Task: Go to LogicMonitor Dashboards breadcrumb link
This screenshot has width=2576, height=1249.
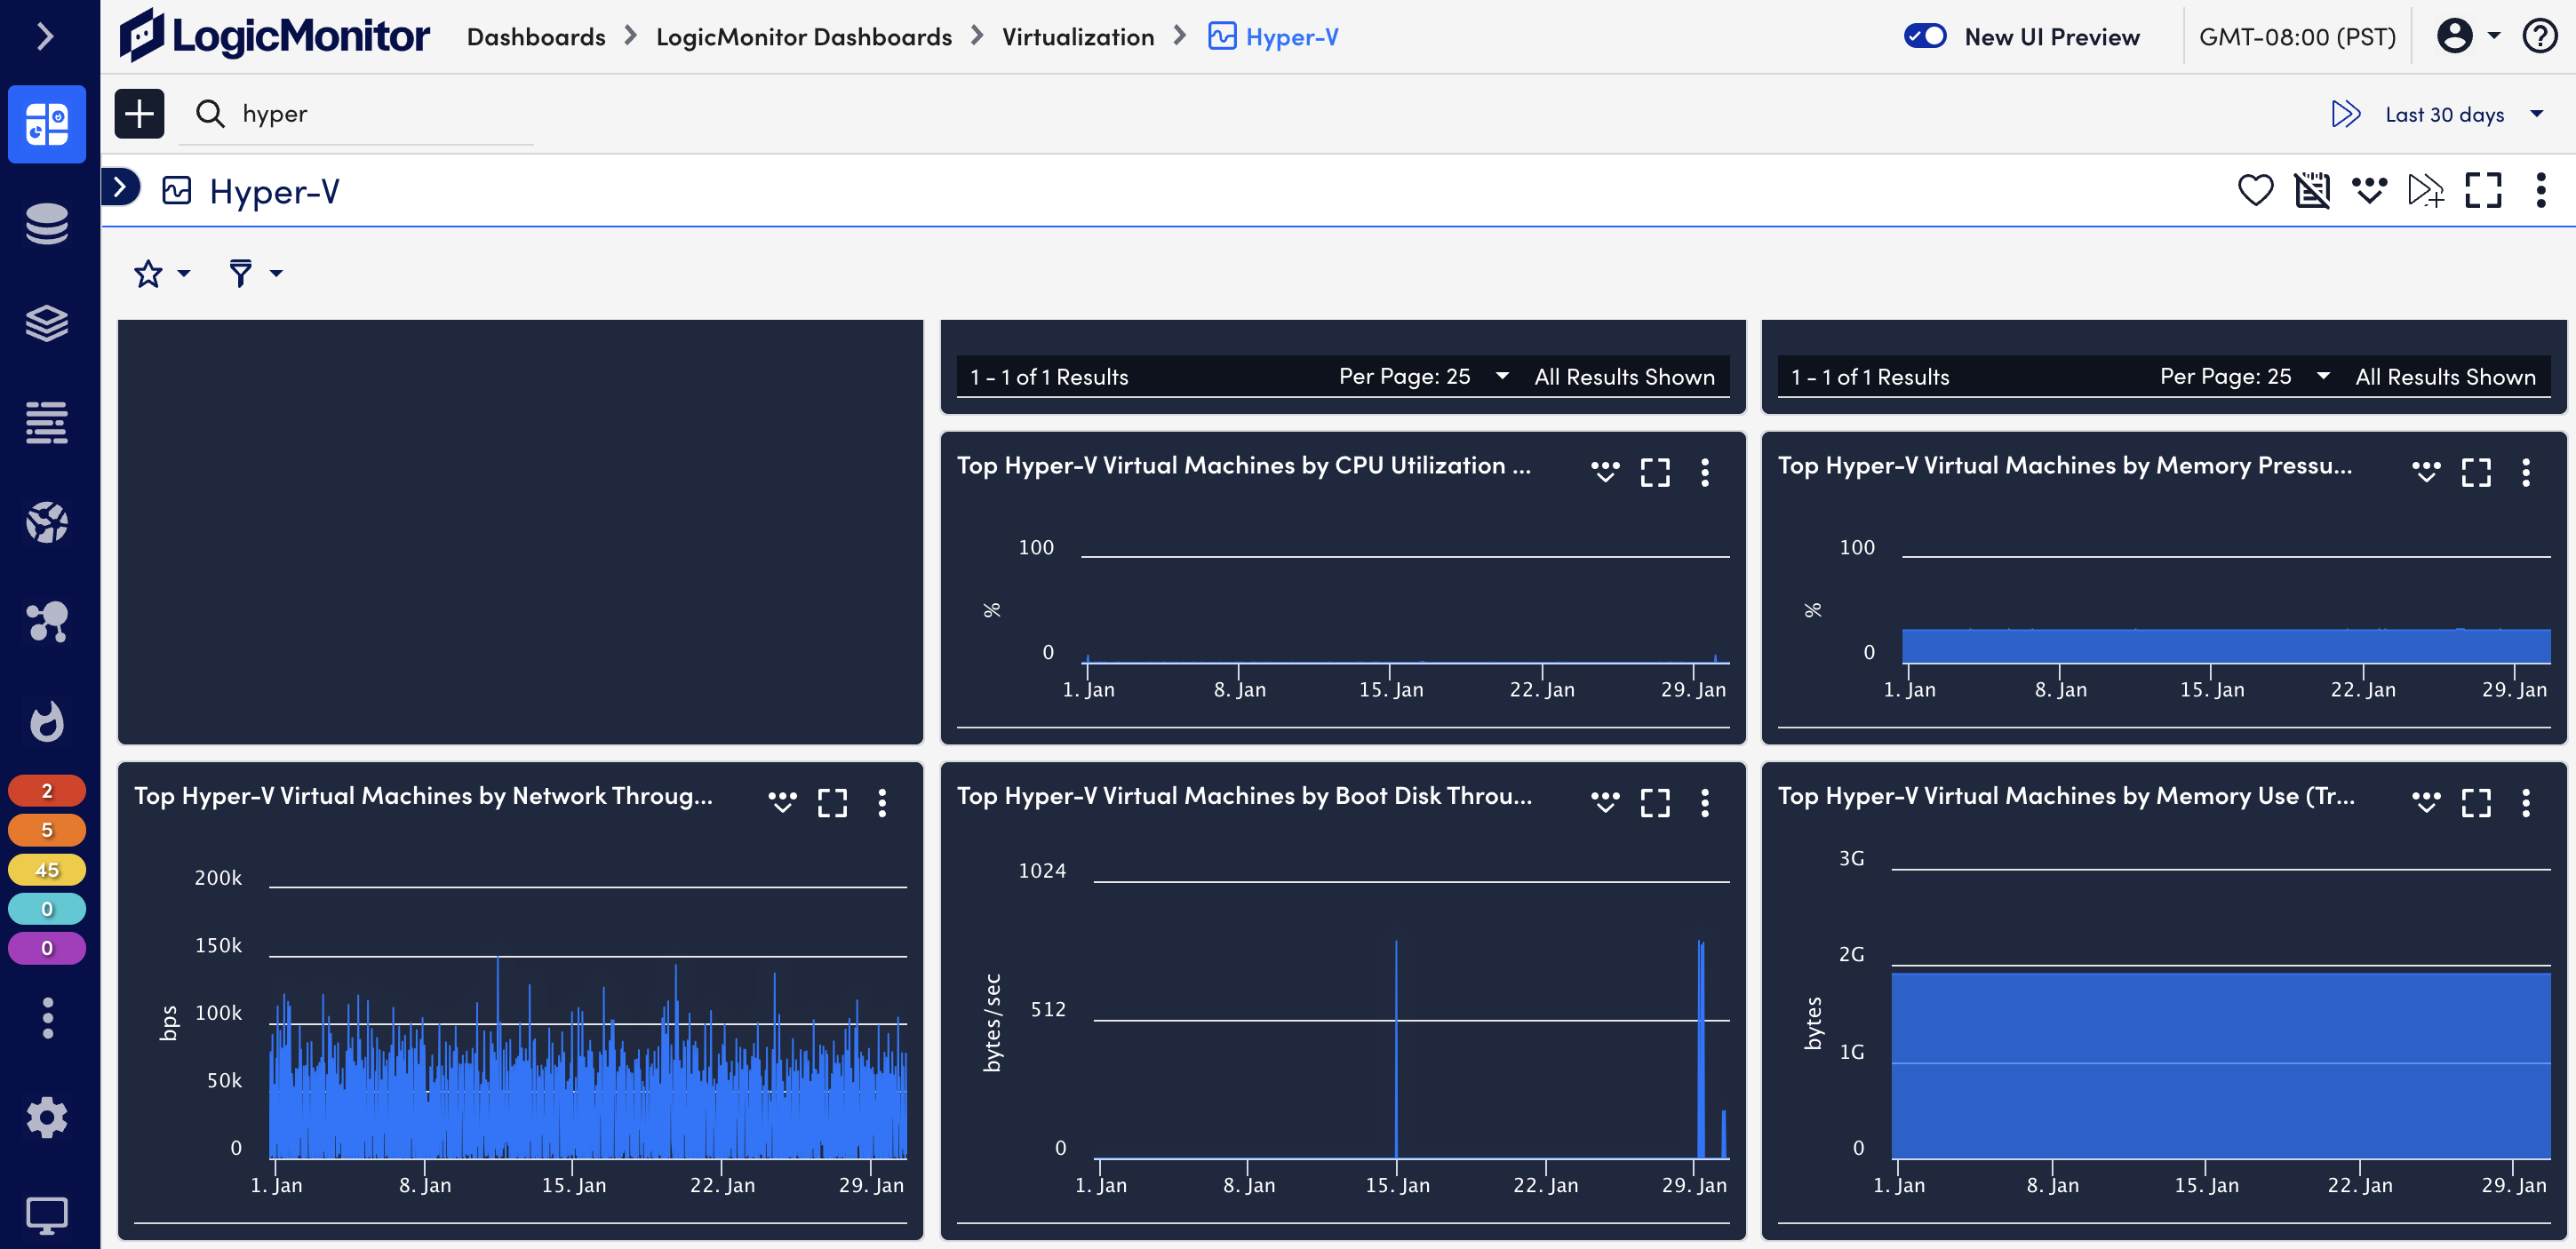Action: (803, 36)
